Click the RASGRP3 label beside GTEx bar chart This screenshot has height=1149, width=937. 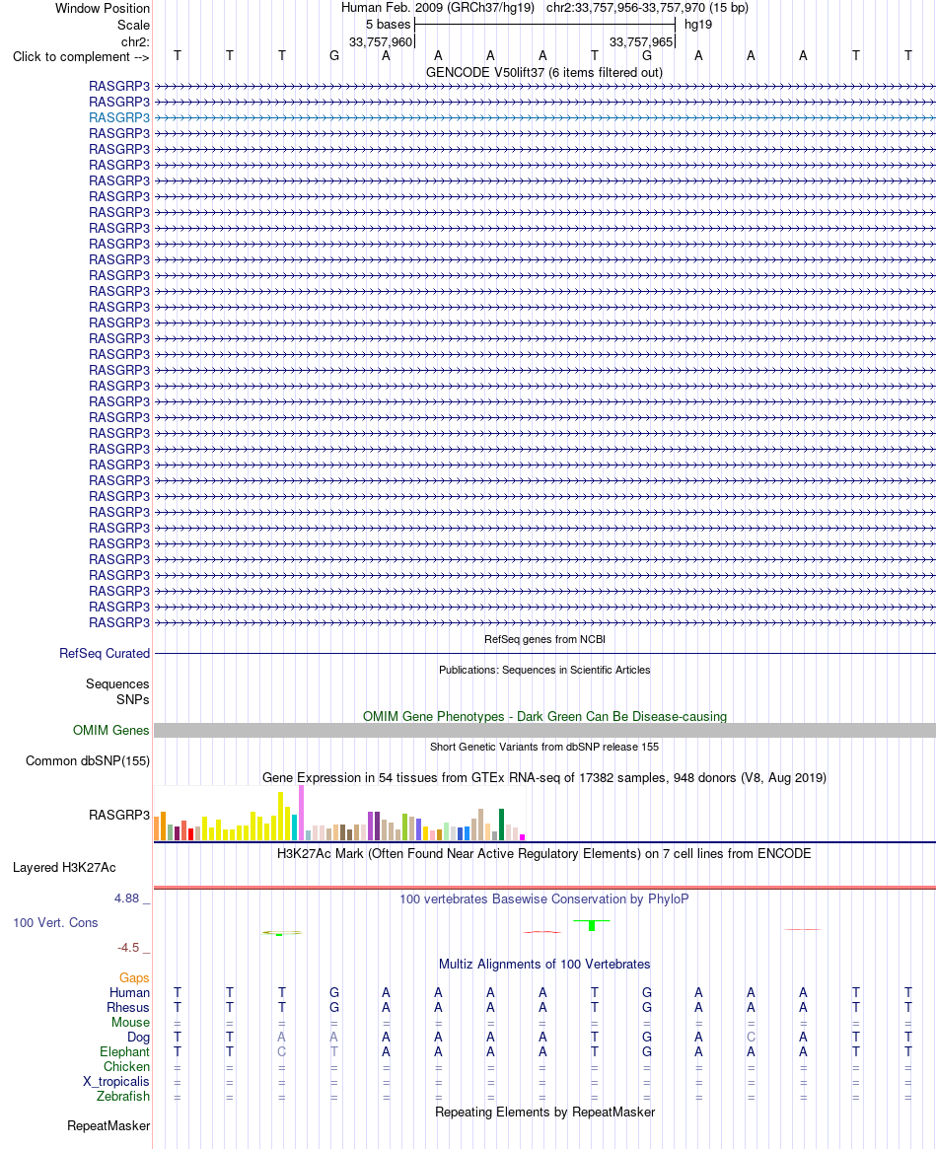click(x=119, y=815)
